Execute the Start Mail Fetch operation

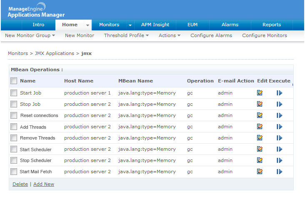(x=279, y=172)
